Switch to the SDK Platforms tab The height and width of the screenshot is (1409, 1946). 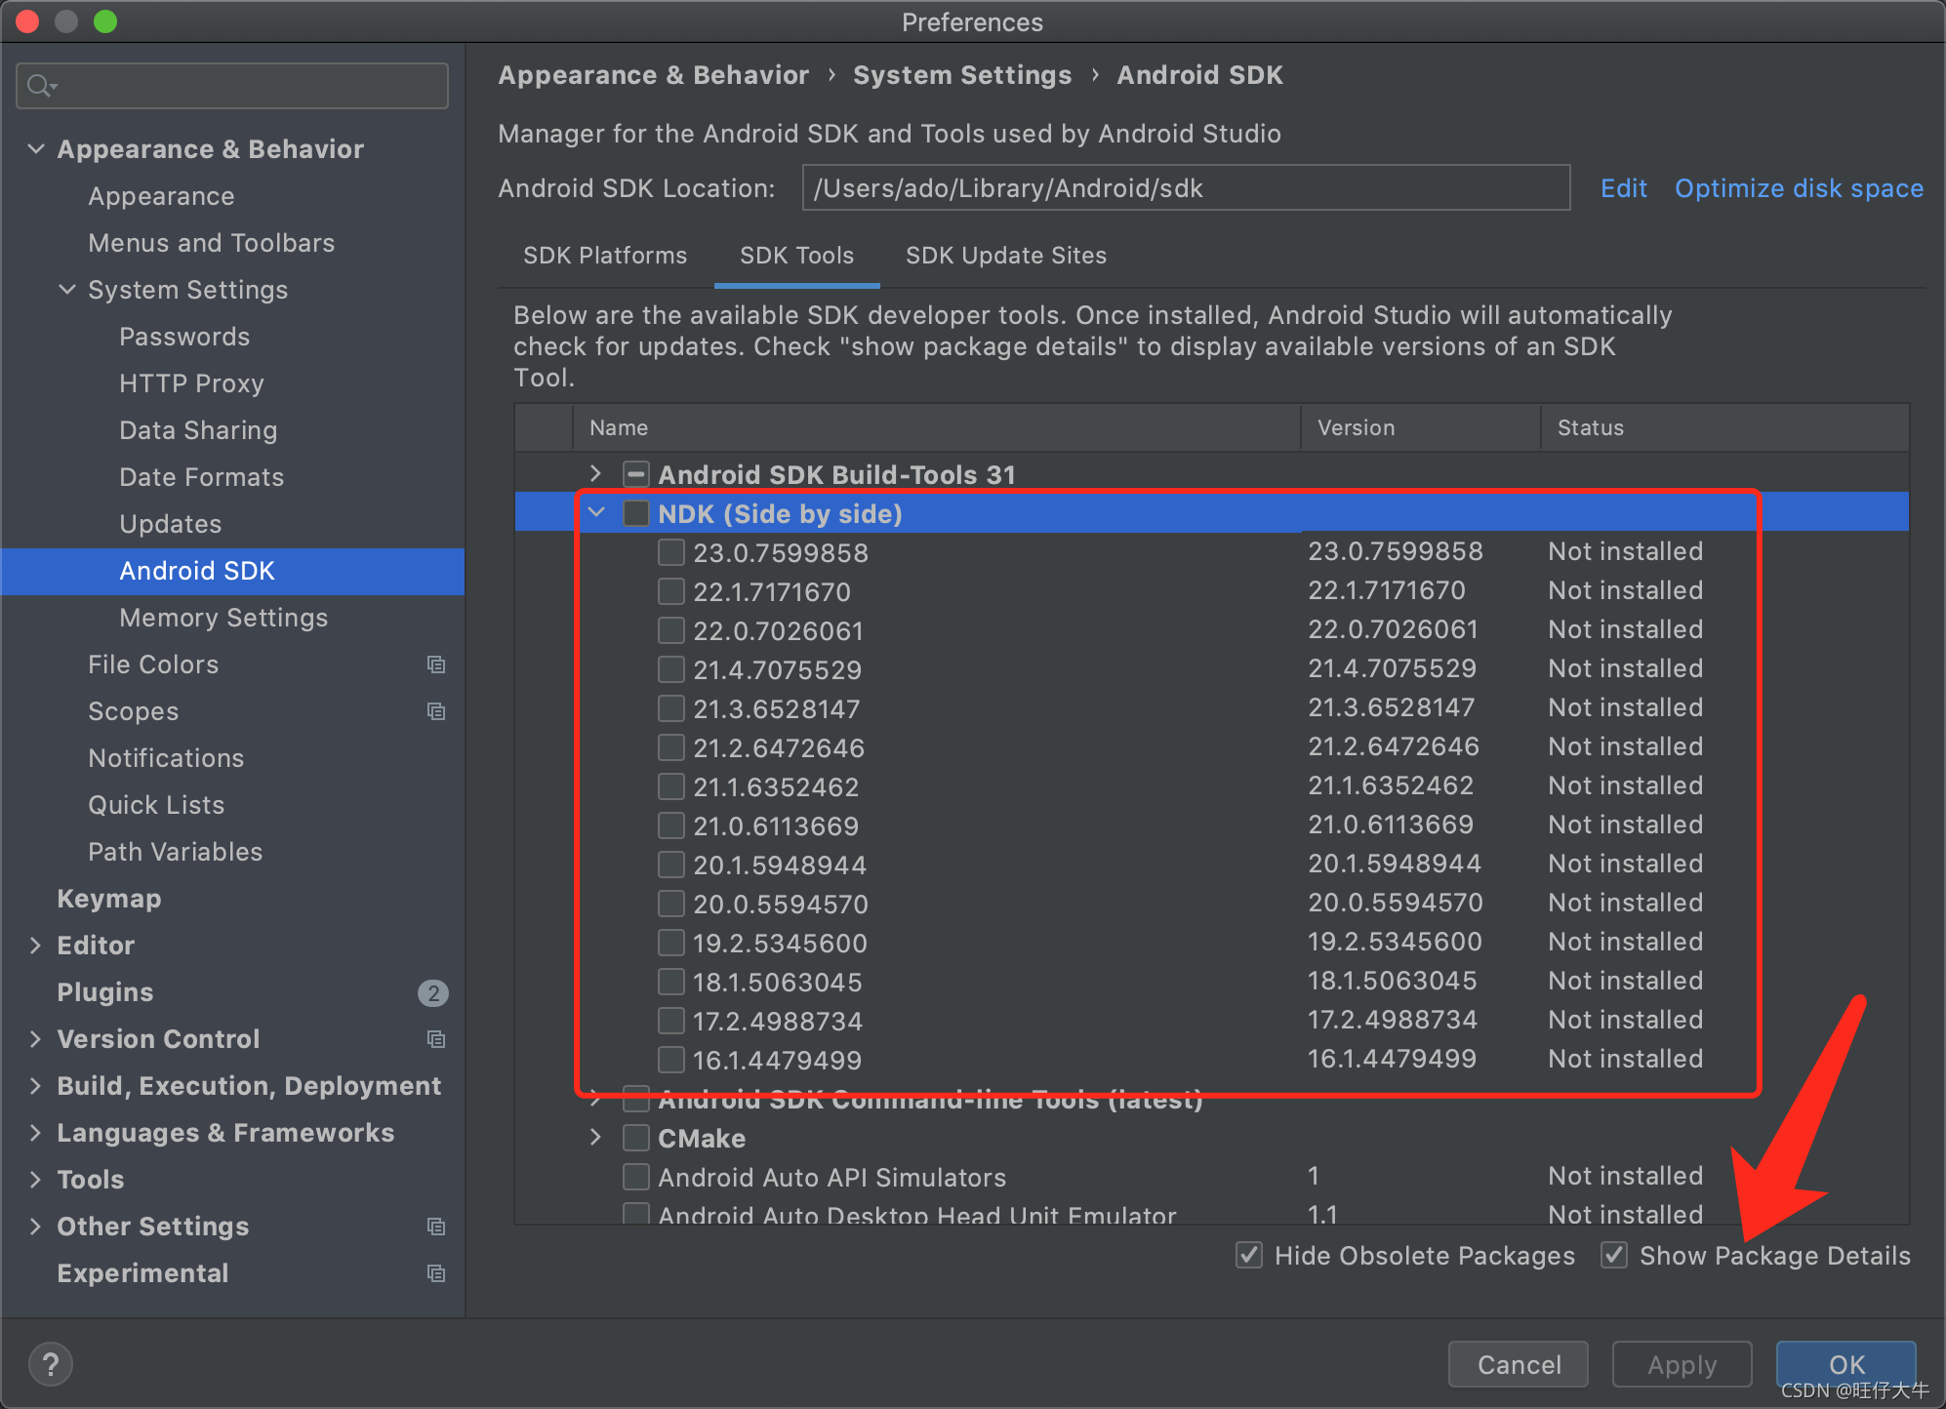(605, 256)
